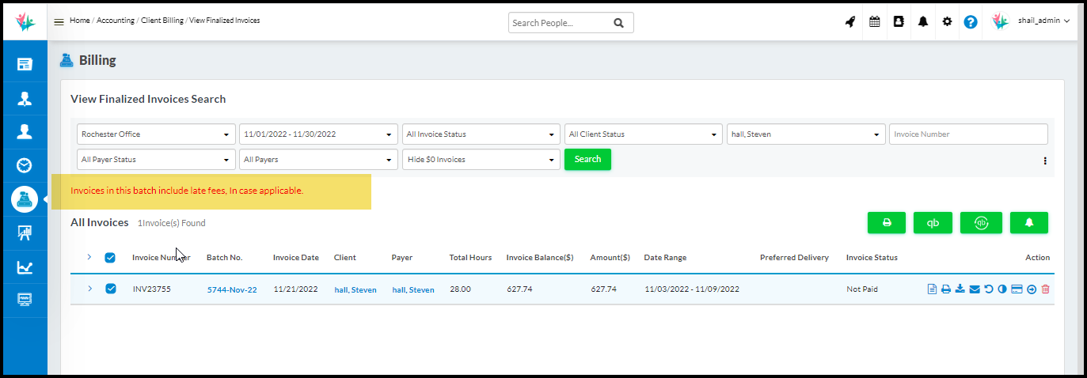This screenshot has height=378, width=1087.
Task: Open the line chart reports sidebar icon
Action: click(x=25, y=267)
